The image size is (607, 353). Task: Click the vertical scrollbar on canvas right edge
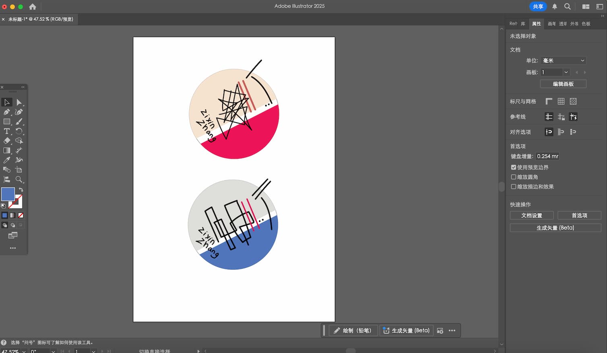(x=502, y=187)
